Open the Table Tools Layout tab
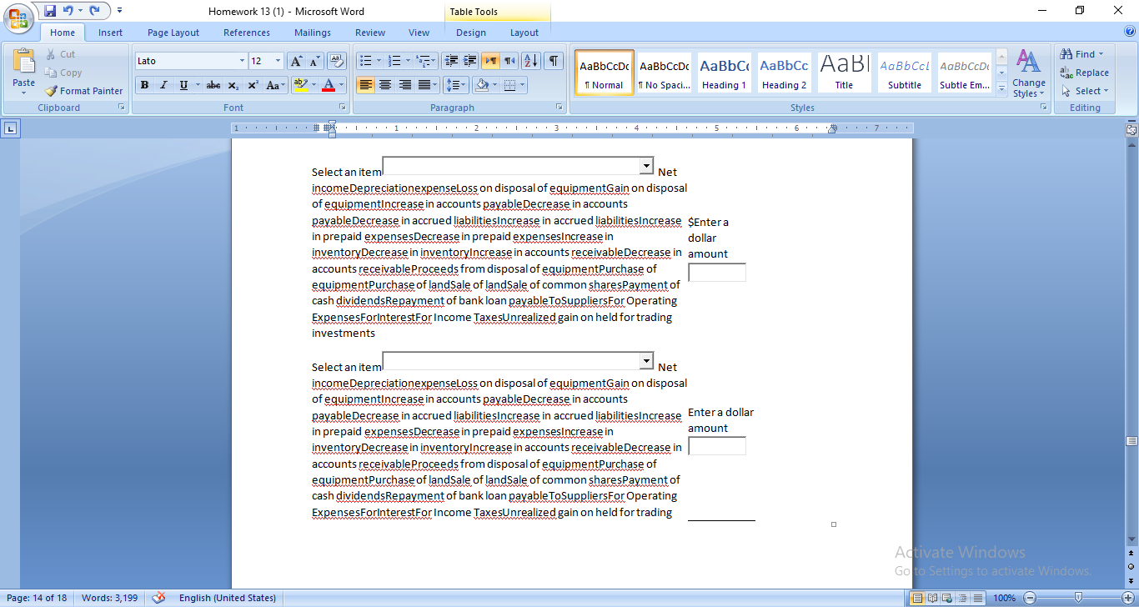The height and width of the screenshot is (607, 1139). [524, 32]
